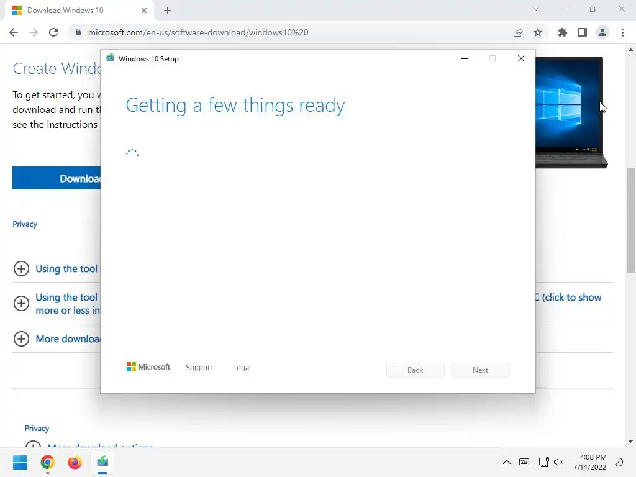The height and width of the screenshot is (477, 636).
Task: Click the laptop image on webpage
Action: pos(571,112)
